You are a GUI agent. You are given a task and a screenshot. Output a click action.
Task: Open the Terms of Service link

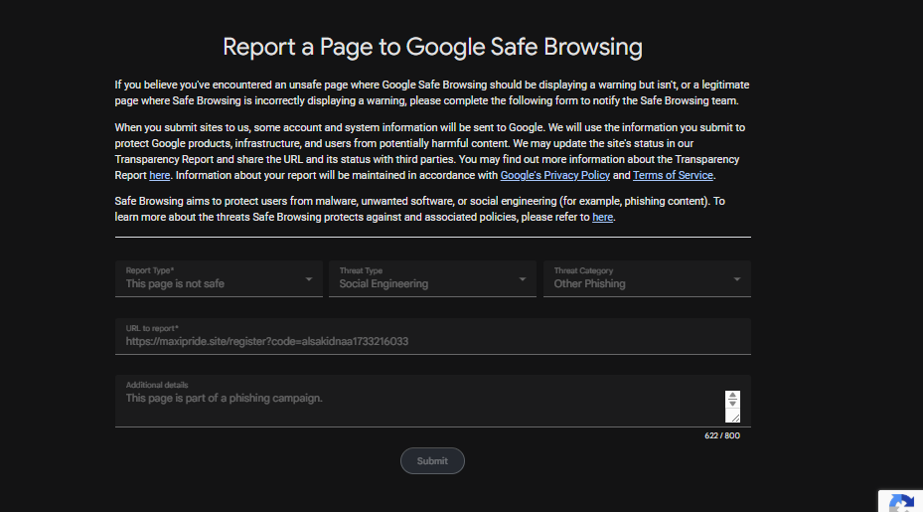(673, 176)
